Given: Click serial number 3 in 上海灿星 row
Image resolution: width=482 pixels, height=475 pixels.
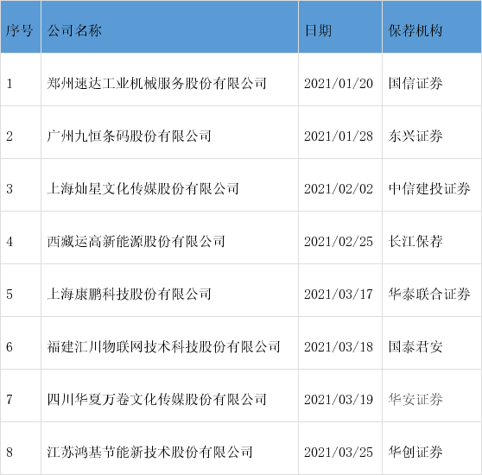Looking at the screenshot, I should (x=10, y=189).
